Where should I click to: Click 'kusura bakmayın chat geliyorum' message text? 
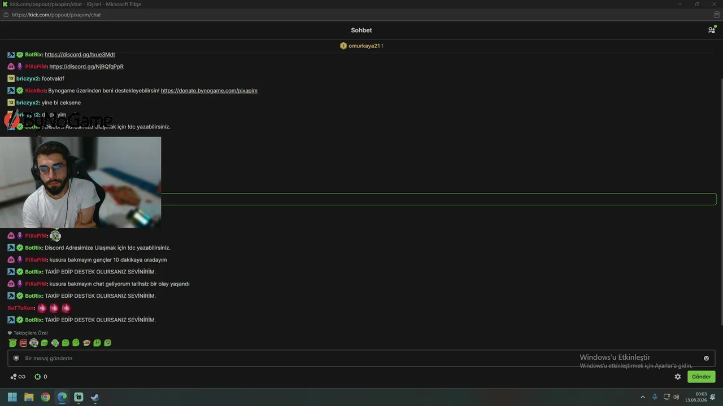[119, 284]
